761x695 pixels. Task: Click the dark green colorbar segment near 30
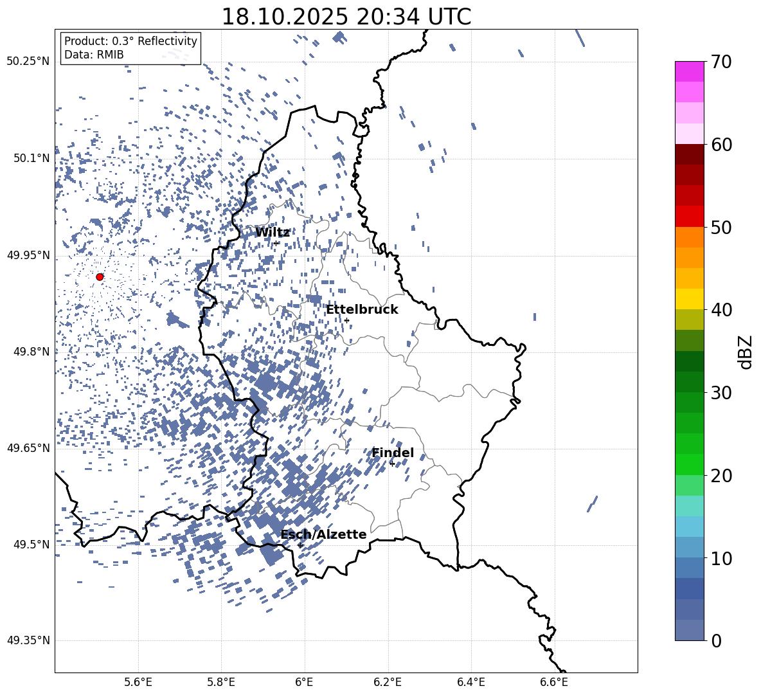690,382
